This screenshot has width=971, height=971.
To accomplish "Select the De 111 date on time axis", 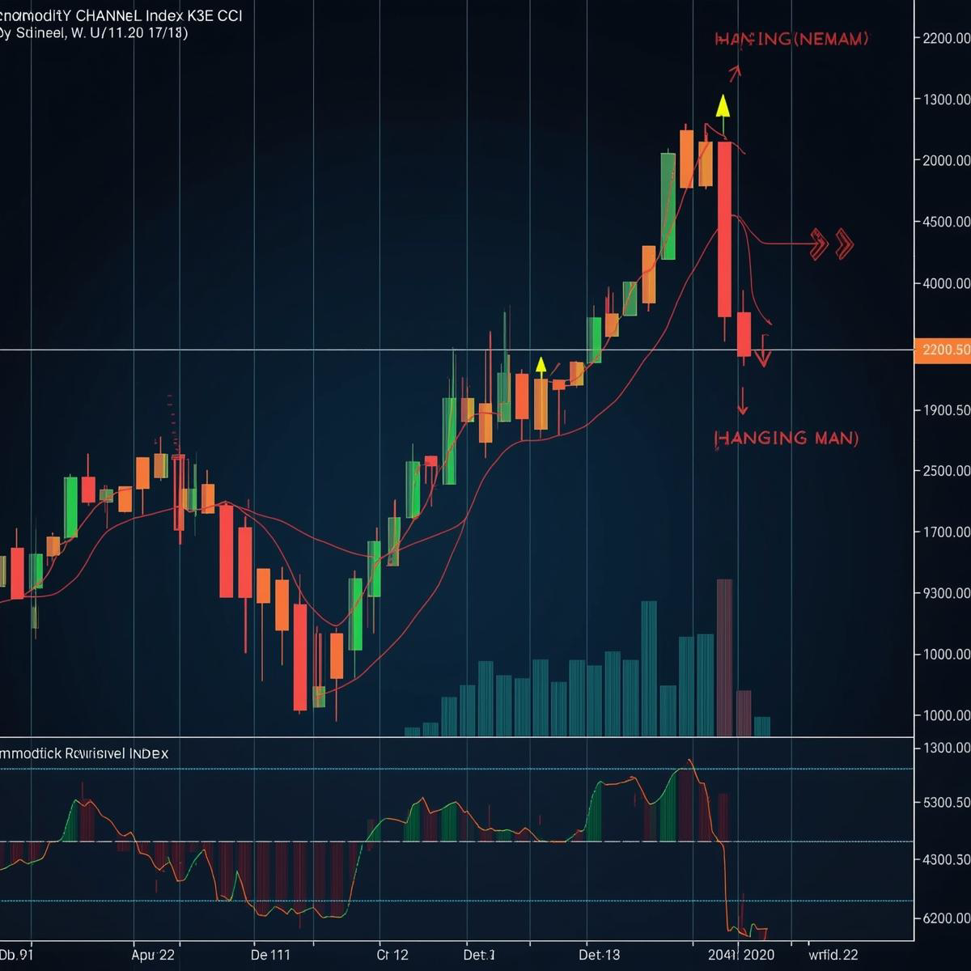I will 270,955.
